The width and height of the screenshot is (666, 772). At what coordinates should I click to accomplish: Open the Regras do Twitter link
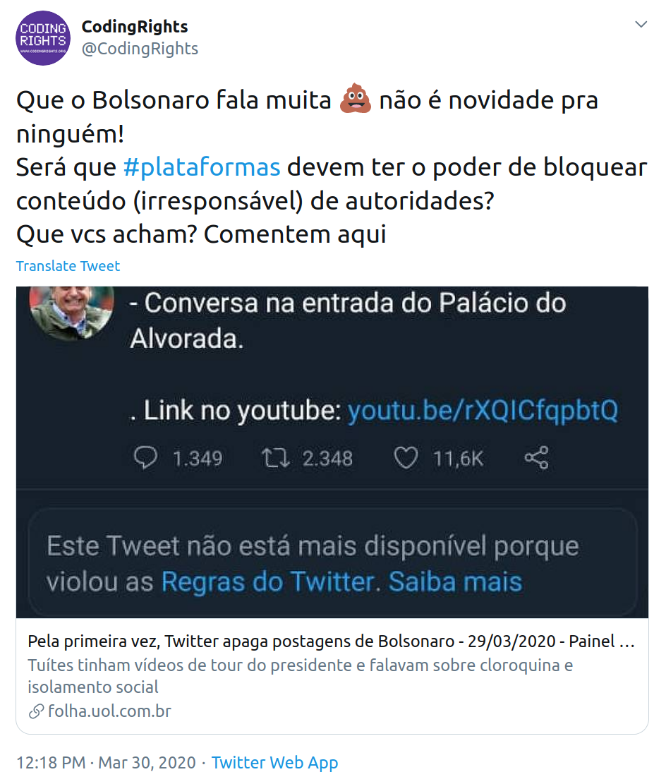(x=270, y=581)
